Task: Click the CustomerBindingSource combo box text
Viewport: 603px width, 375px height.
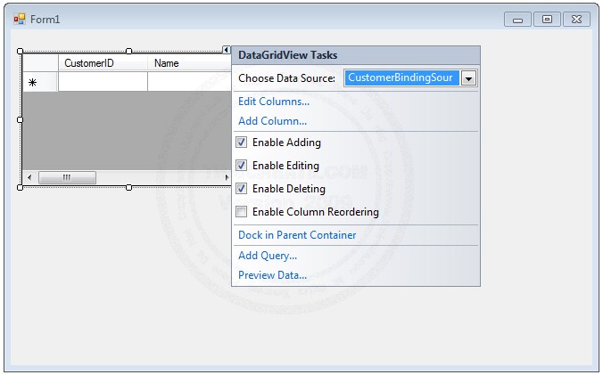Action: (401, 78)
